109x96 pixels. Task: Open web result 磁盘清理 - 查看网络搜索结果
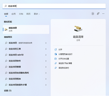point(26,43)
